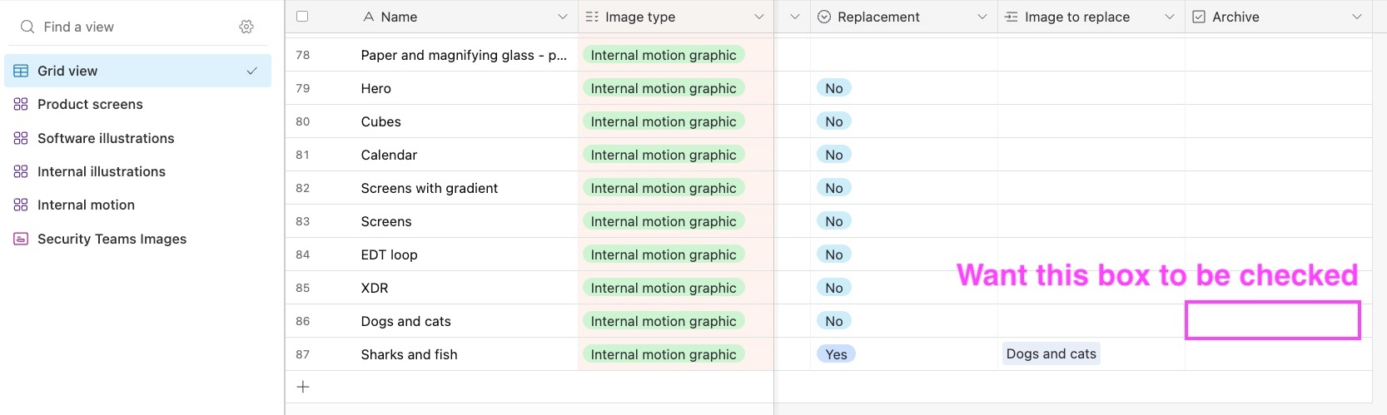Viewport: 1387px width, 415px height.
Task: Select the XDR name cell
Action: pyautogui.click(x=465, y=288)
